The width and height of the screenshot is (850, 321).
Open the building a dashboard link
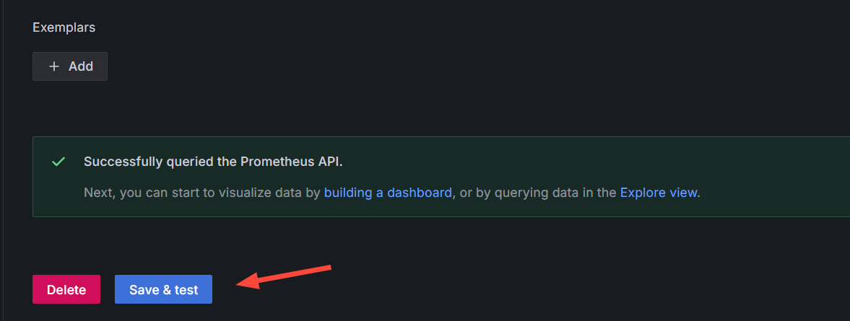388,193
